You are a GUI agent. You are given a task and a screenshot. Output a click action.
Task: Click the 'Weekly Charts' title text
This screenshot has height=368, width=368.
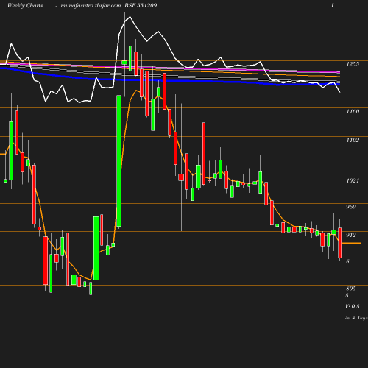(25, 5)
